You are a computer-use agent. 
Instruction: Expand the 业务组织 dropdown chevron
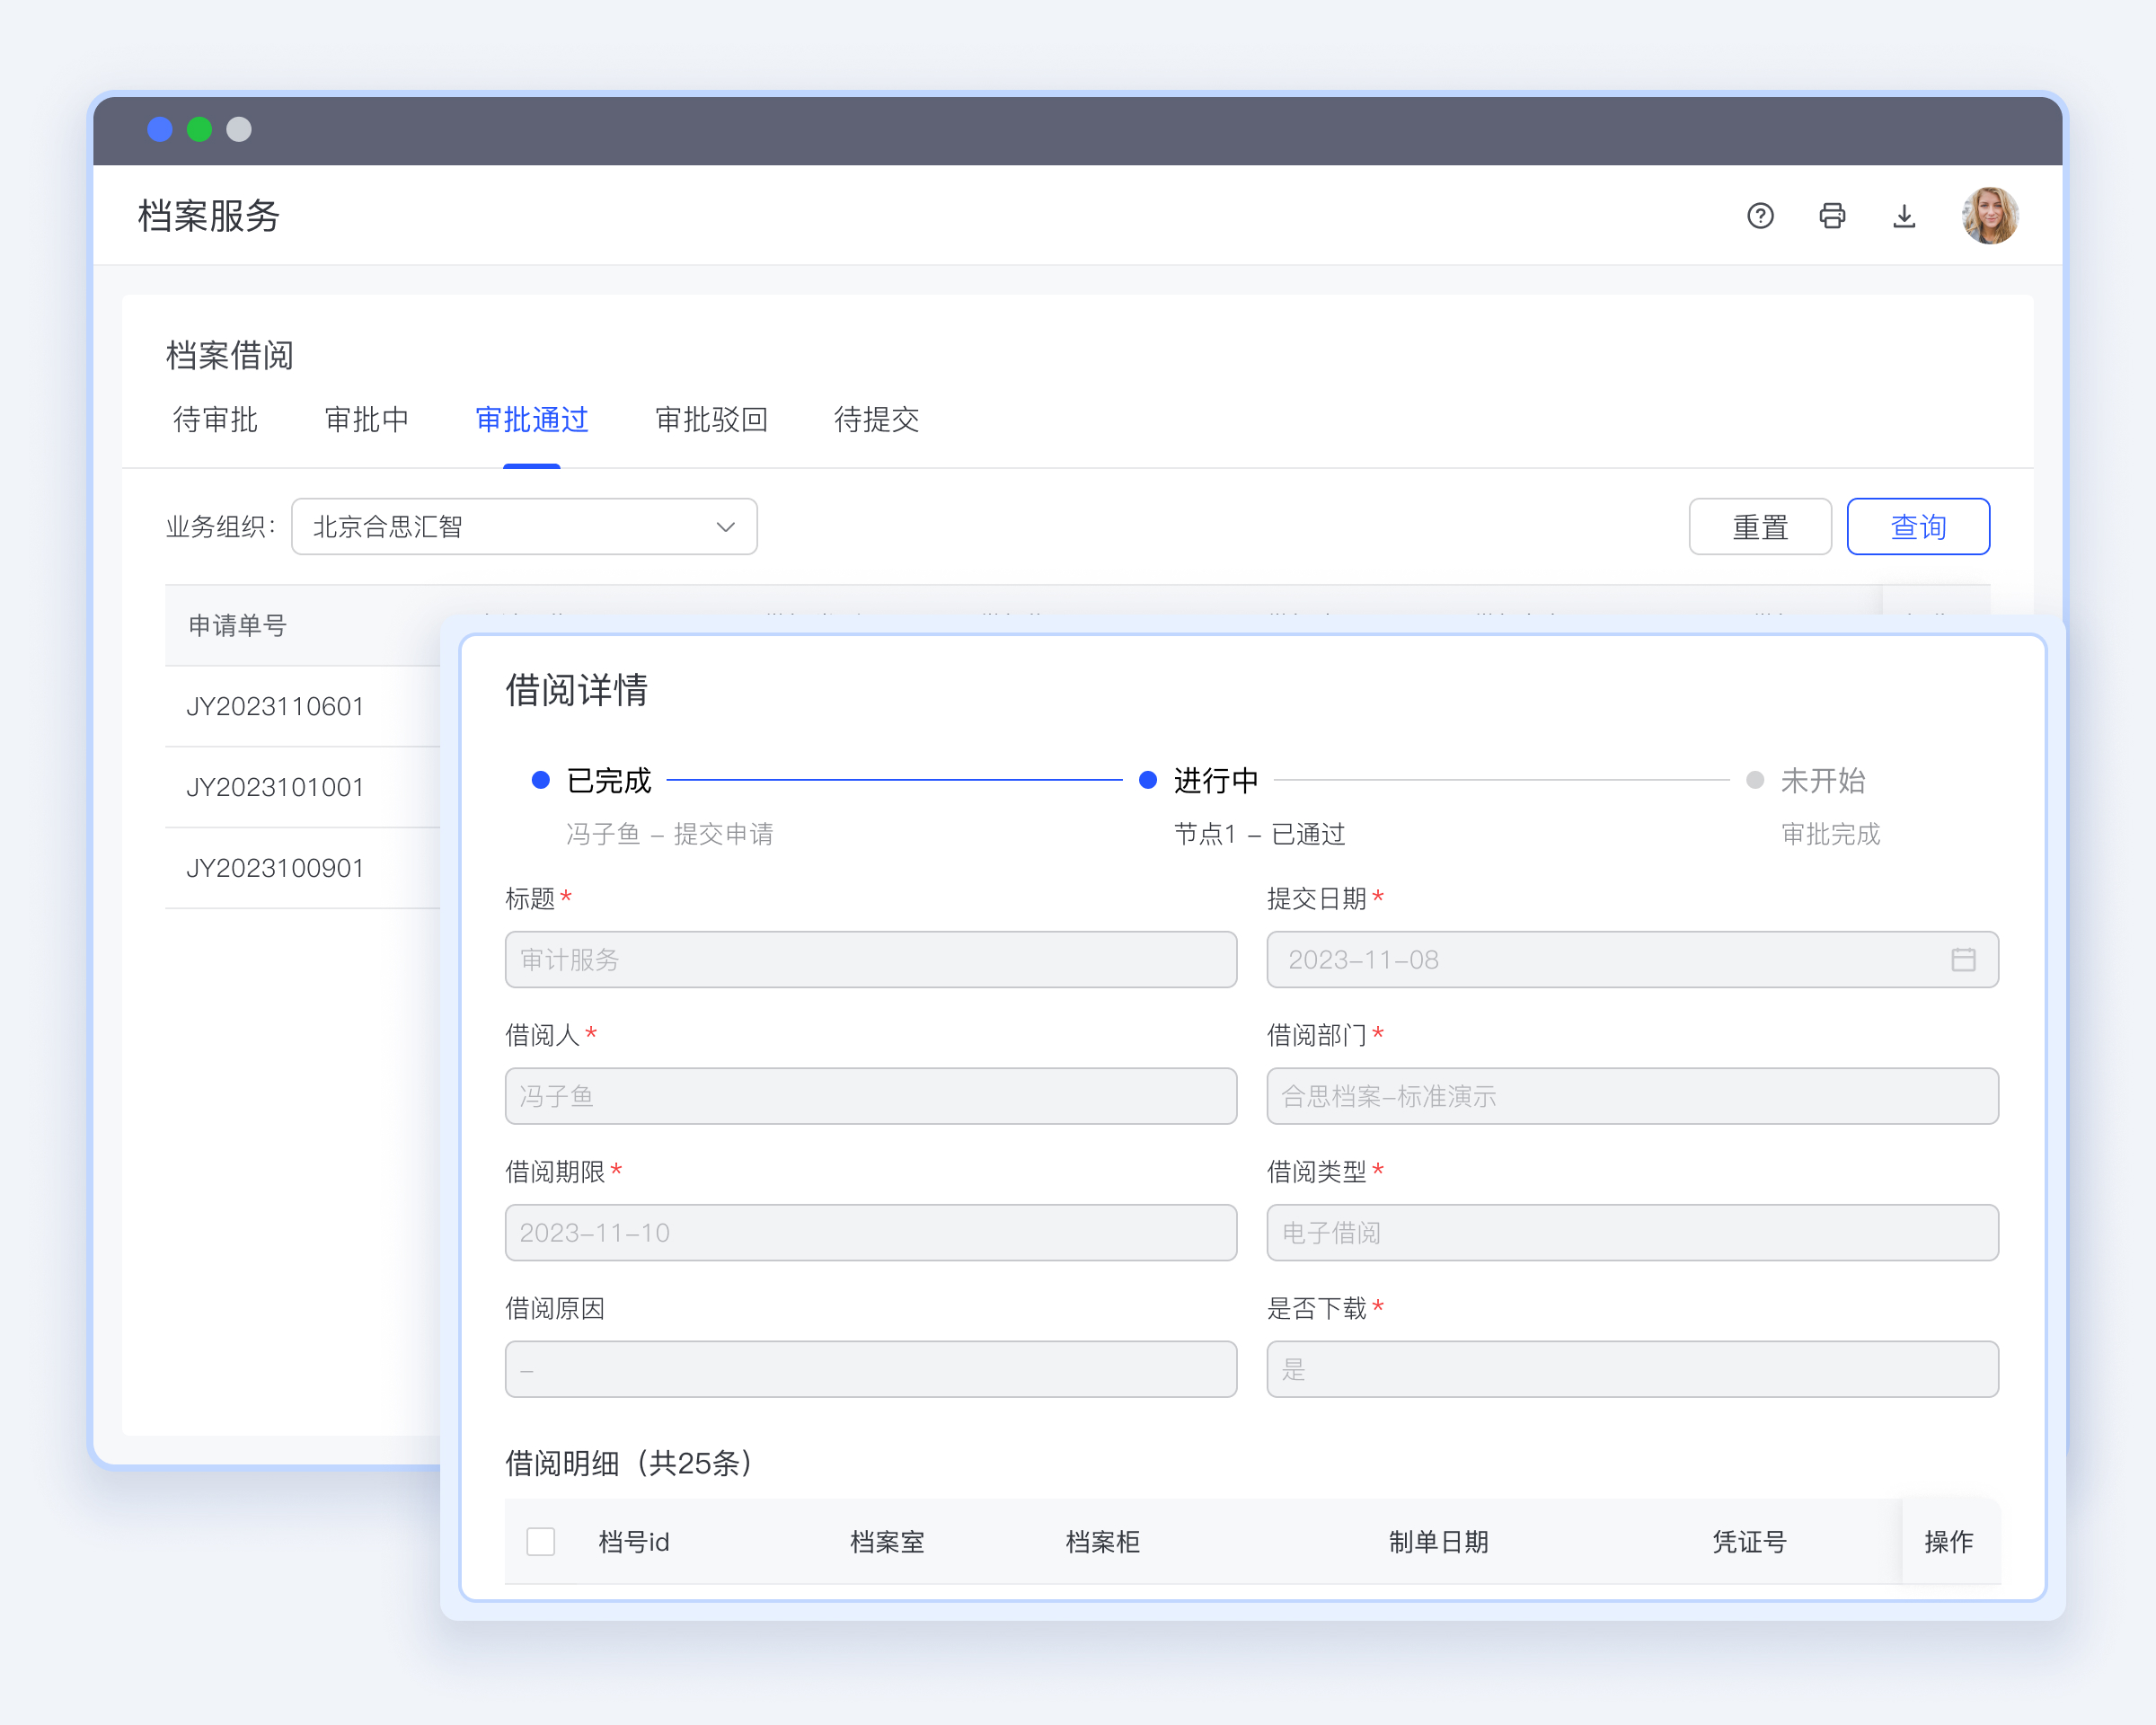[726, 527]
